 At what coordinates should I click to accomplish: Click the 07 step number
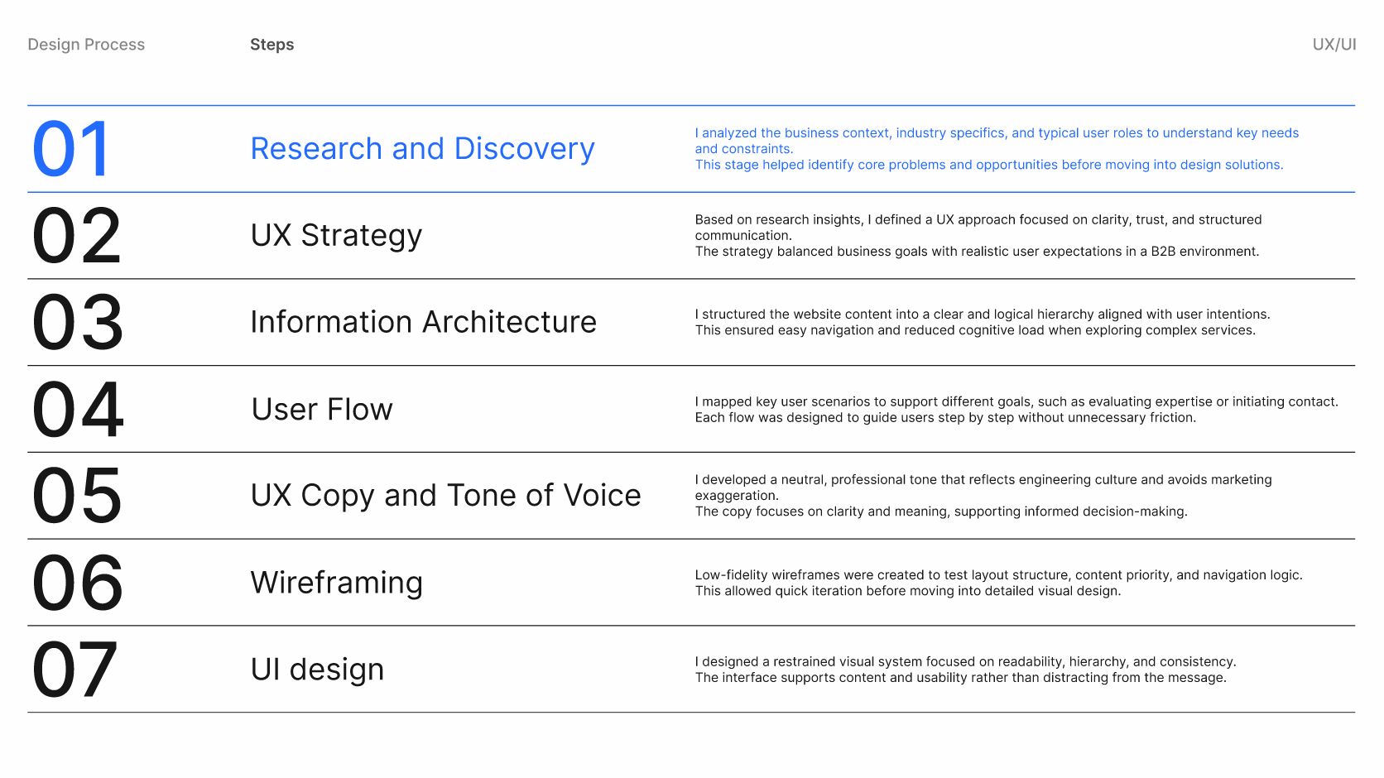(x=75, y=670)
